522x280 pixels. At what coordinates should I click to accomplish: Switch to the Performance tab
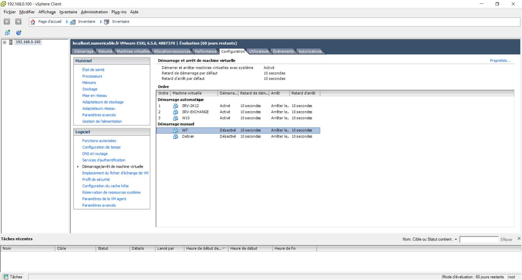point(206,51)
